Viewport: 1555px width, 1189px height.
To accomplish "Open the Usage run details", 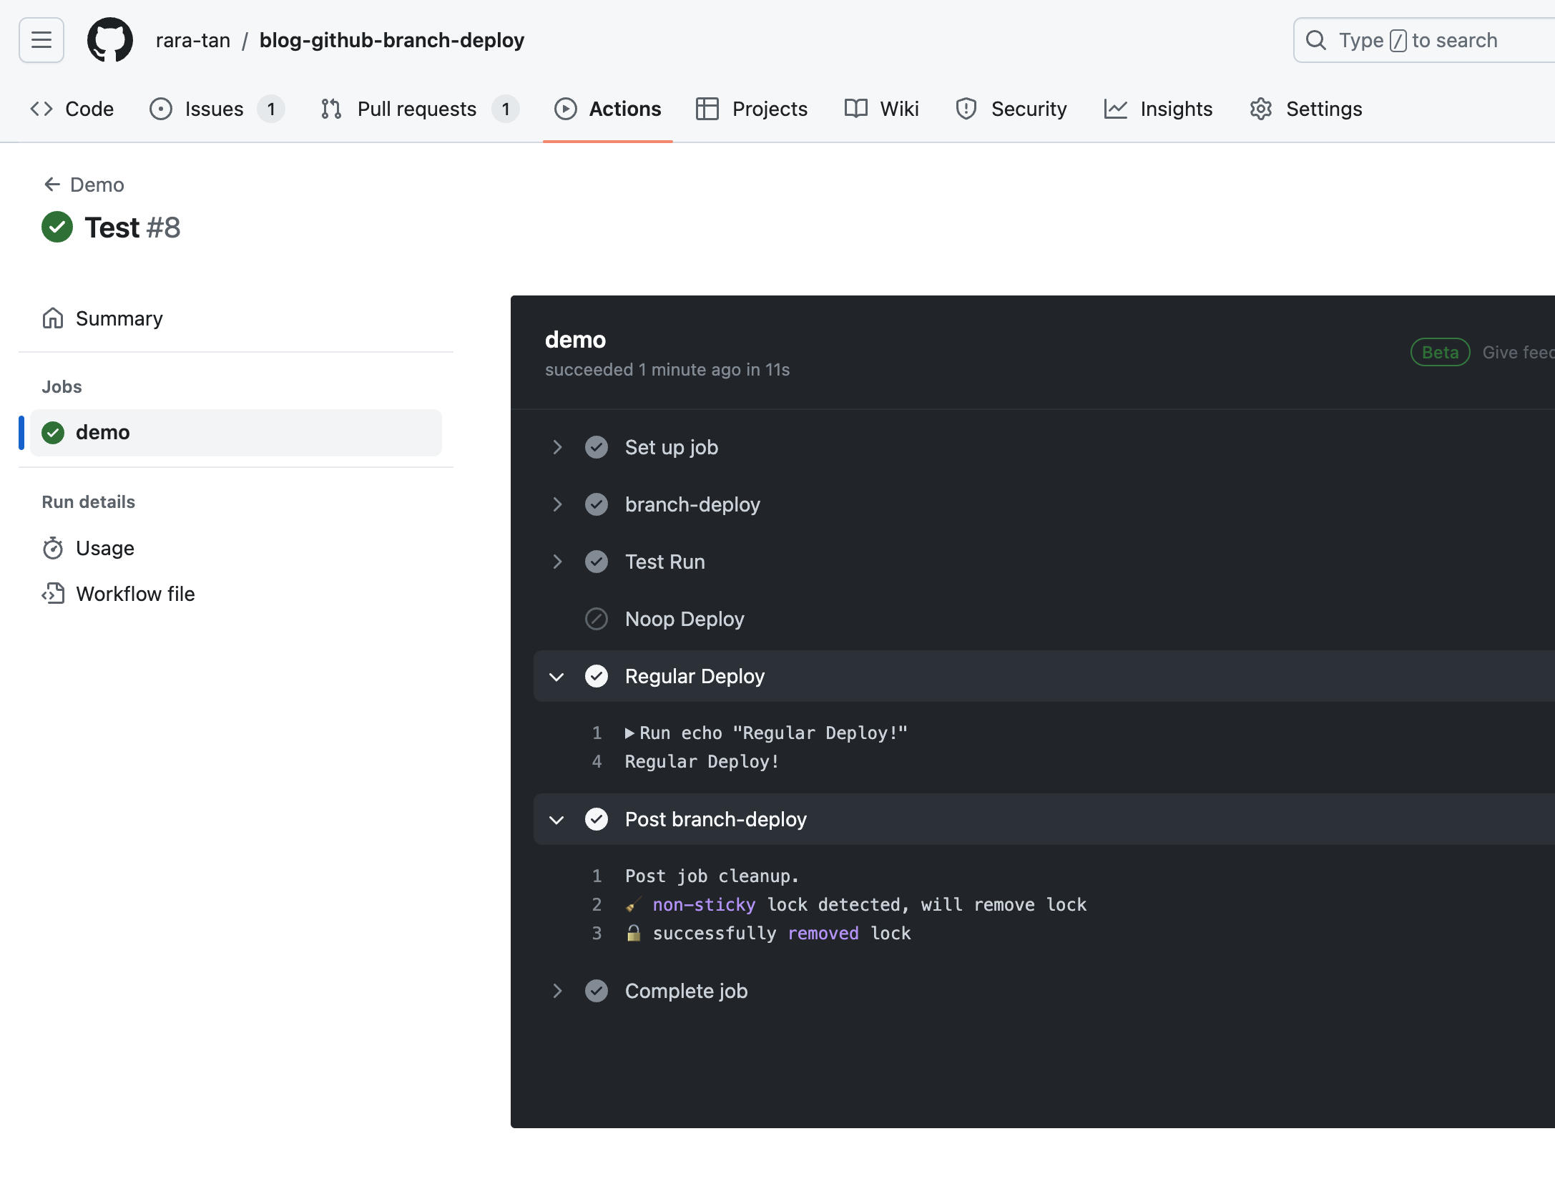I will (x=236, y=548).
